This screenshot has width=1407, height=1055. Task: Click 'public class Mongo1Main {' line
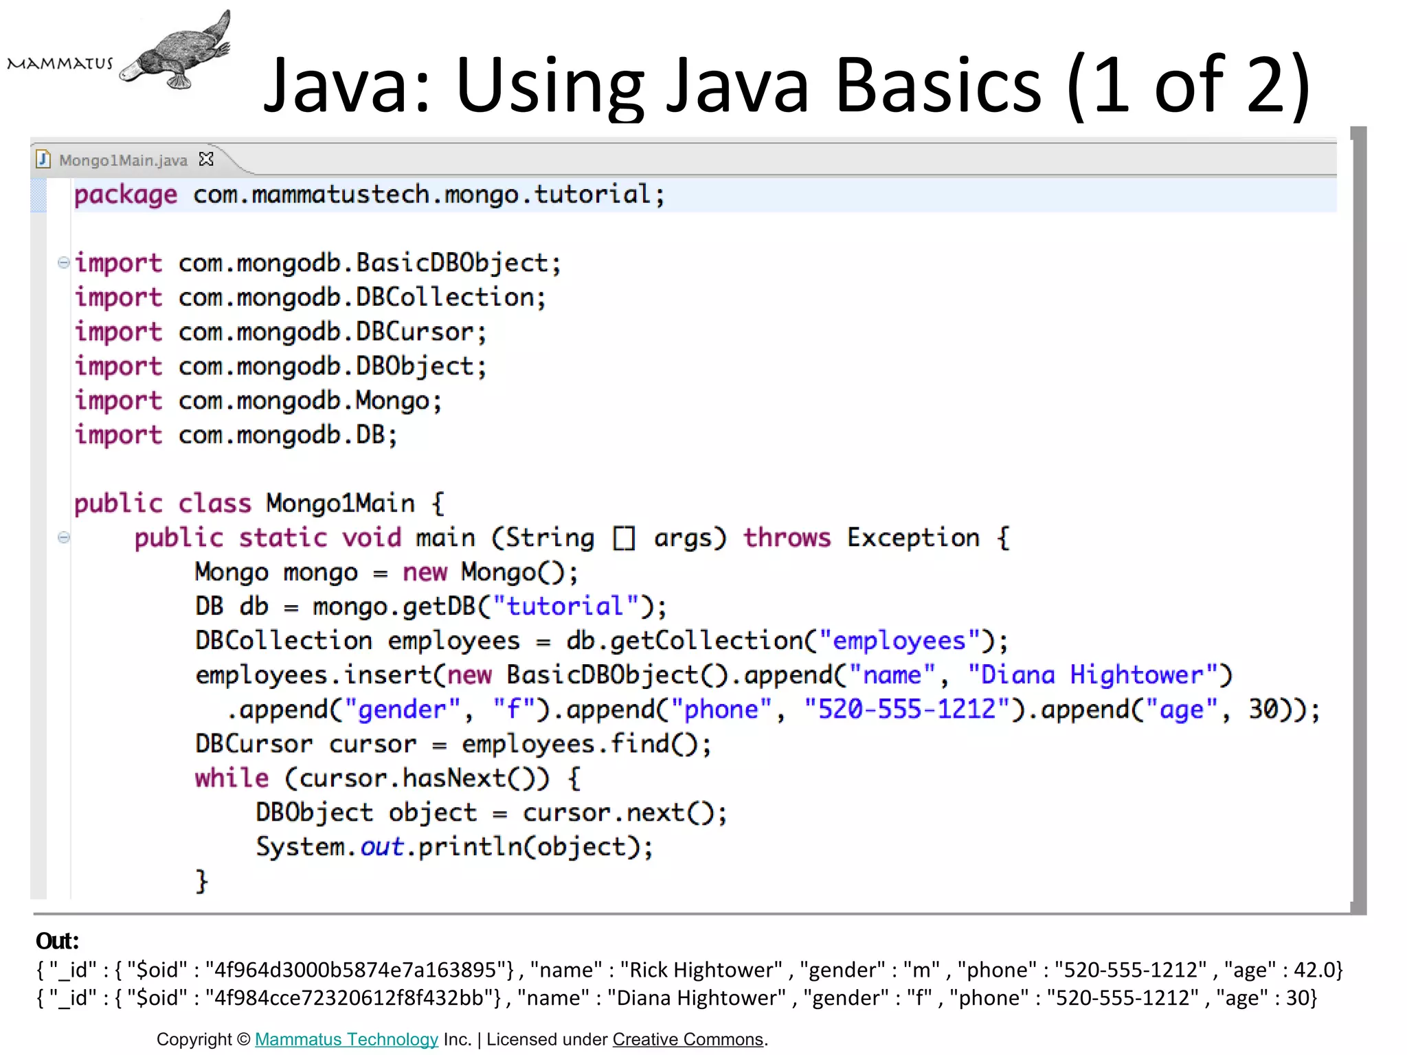(260, 504)
